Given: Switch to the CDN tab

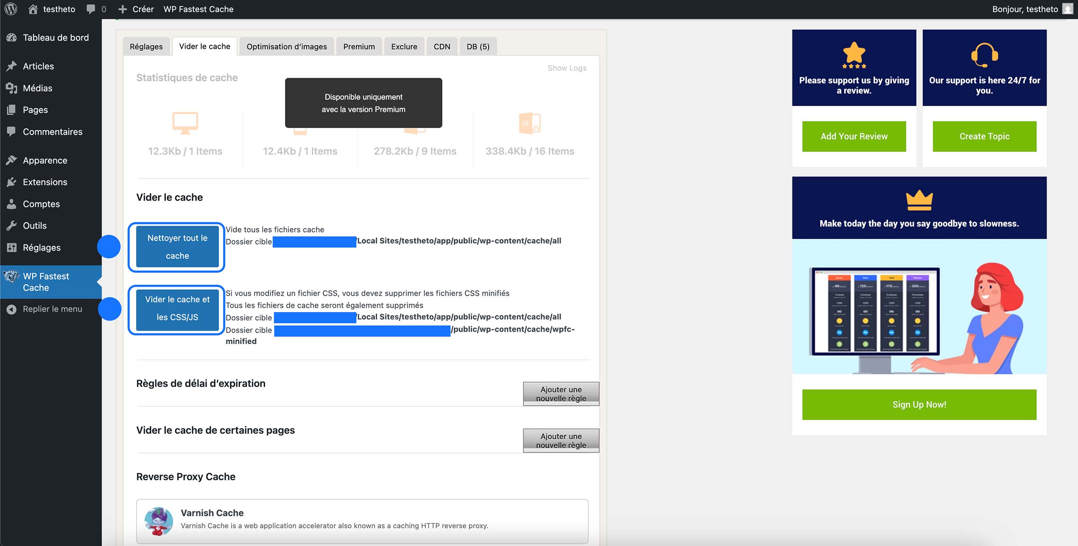Looking at the screenshot, I should click(x=442, y=46).
